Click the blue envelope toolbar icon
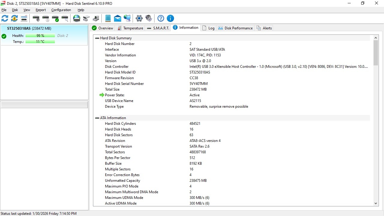384x216 pixels. [x=118, y=18]
